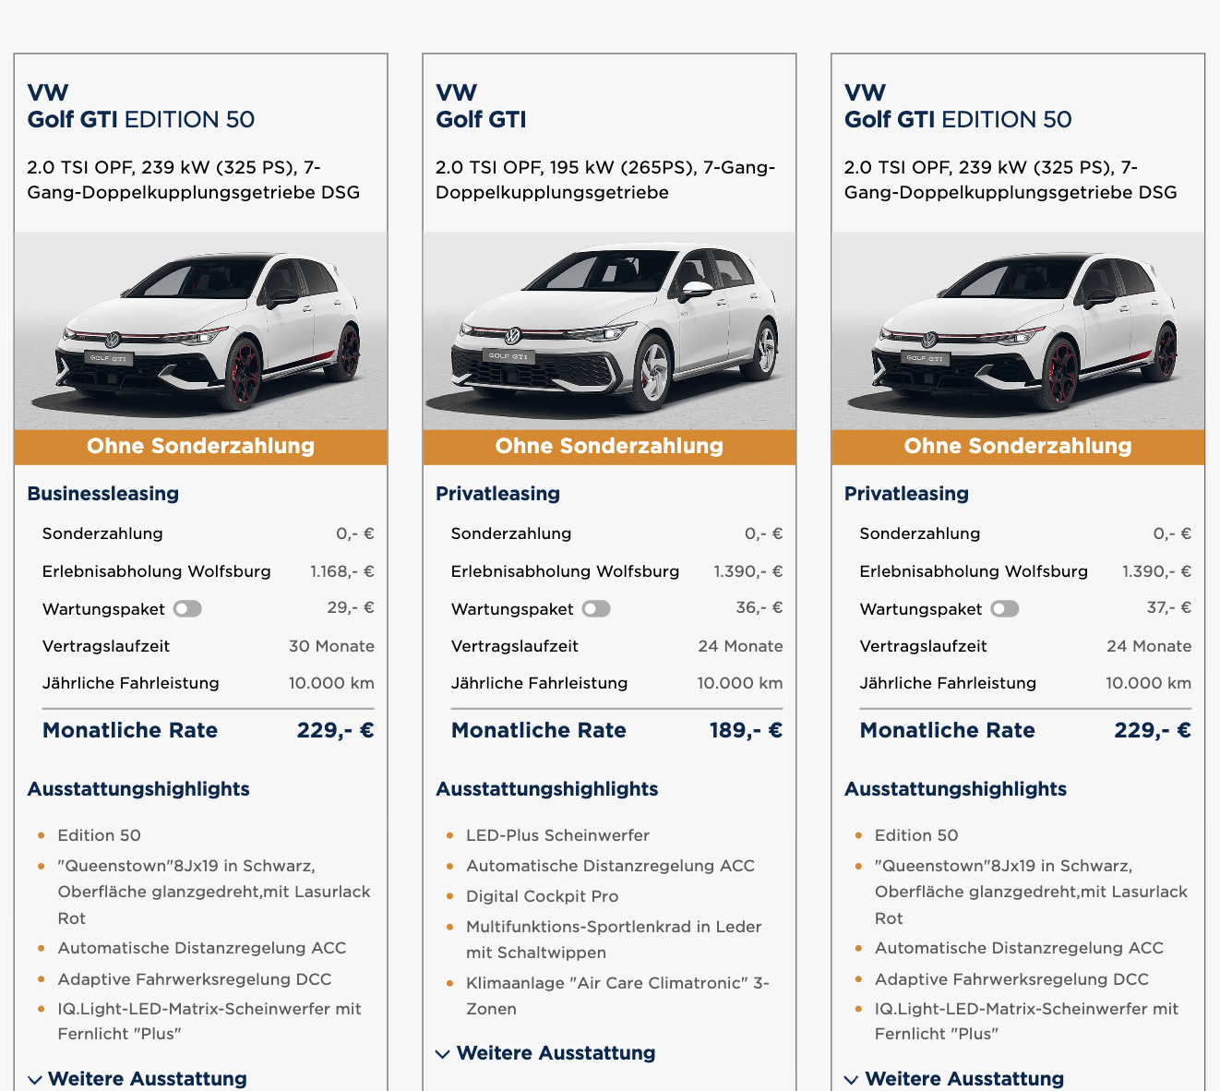
Task: Select the Privatleasing Edition 50 car image
Action: (1018, 330)
